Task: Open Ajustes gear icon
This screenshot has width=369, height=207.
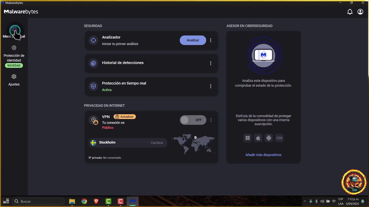Action: point(14,76)
